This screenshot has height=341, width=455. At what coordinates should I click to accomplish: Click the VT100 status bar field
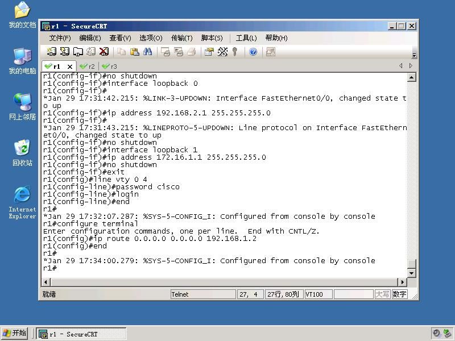tap(318, 294)
